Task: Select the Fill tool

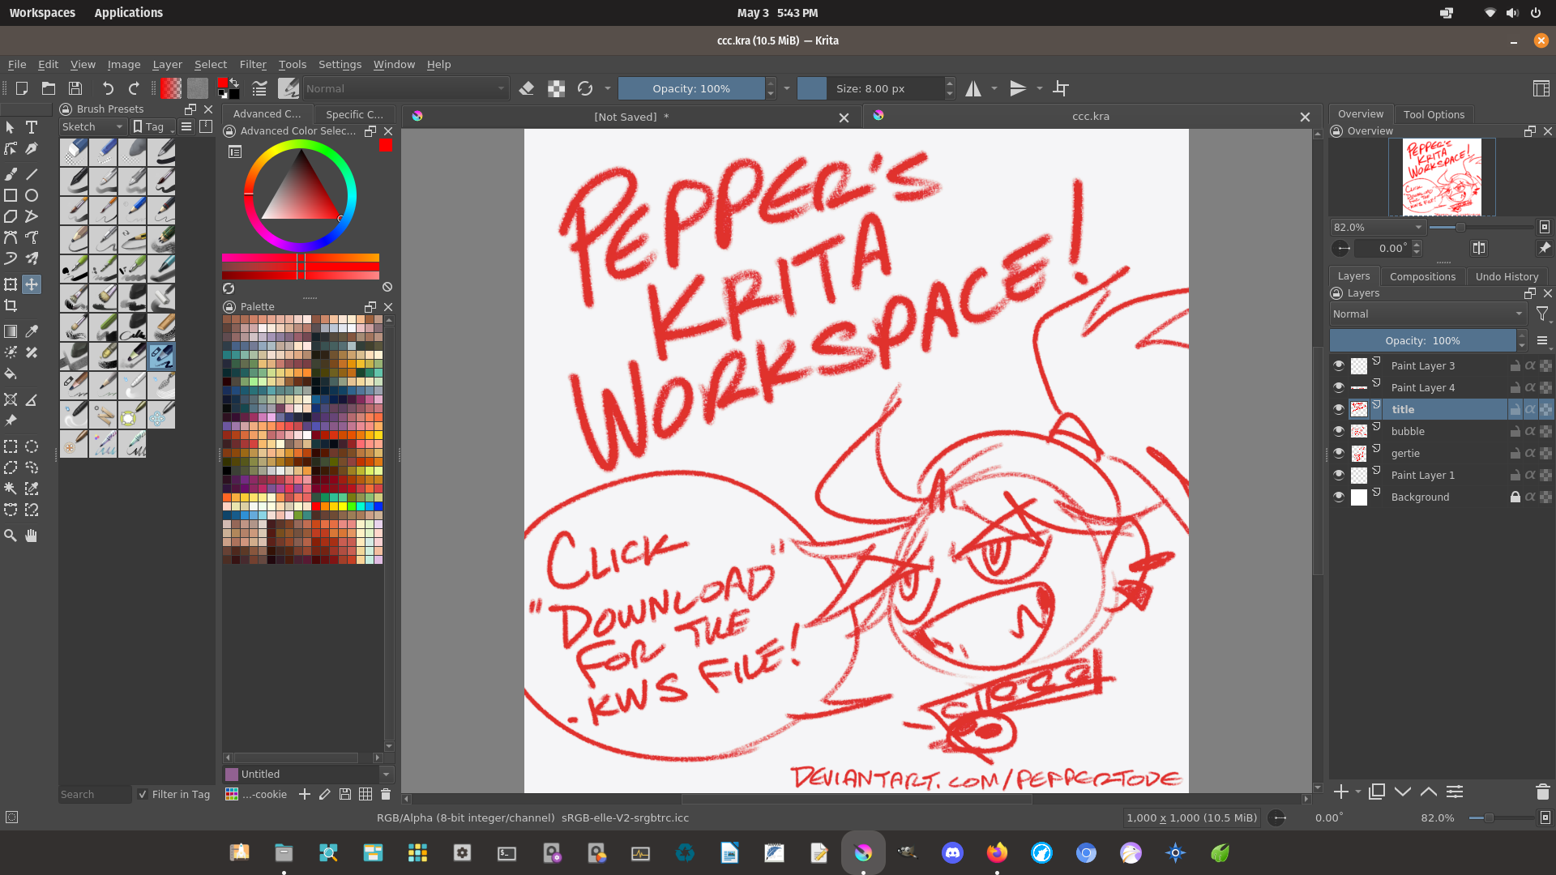Action: [11, 374]
